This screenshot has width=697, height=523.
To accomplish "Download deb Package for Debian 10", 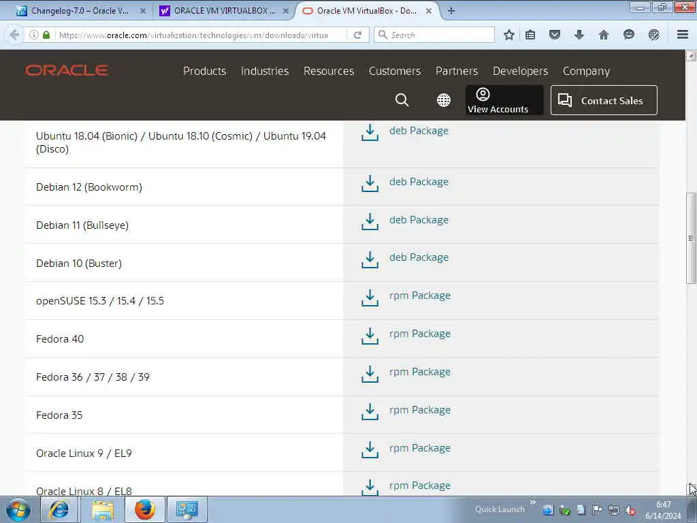I will (419, 257).
